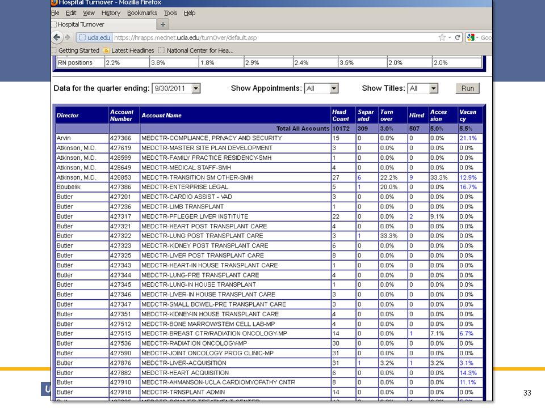Click separated 1 for Liver-Acquisition row
The image size is (545, 408).
(359, 363)
